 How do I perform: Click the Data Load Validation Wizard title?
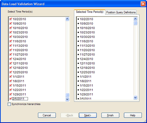pyautogui.click(x=23, y=4)
